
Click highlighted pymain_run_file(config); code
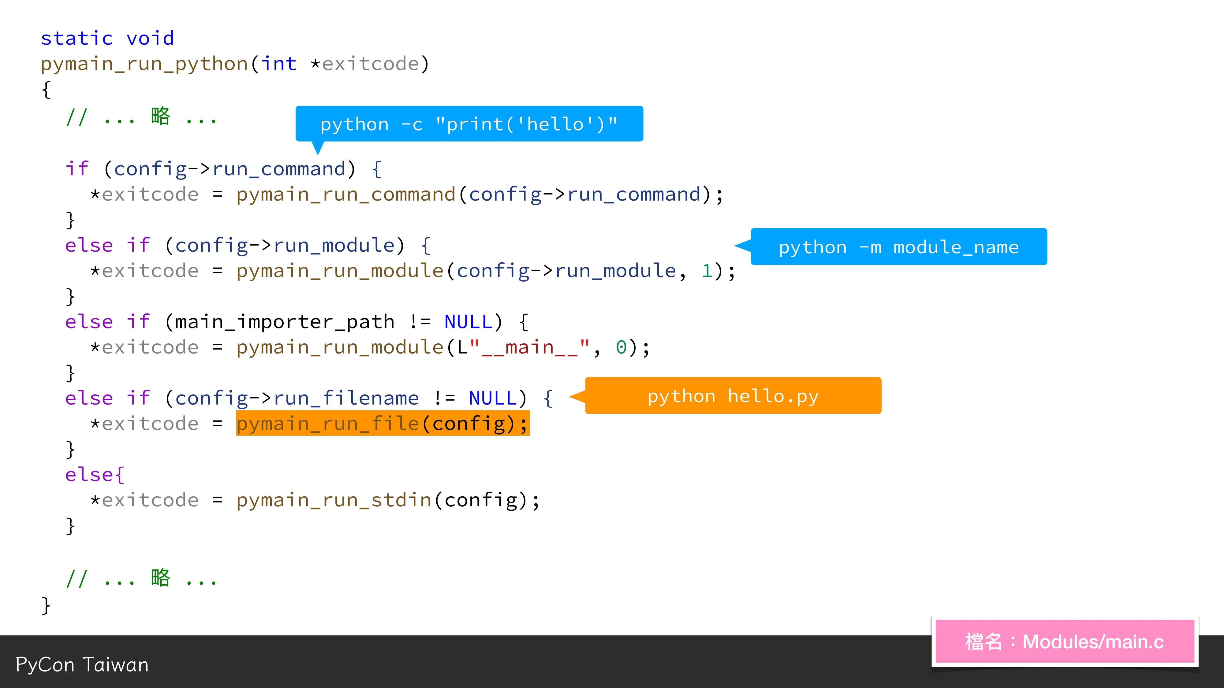click(382, 424)
